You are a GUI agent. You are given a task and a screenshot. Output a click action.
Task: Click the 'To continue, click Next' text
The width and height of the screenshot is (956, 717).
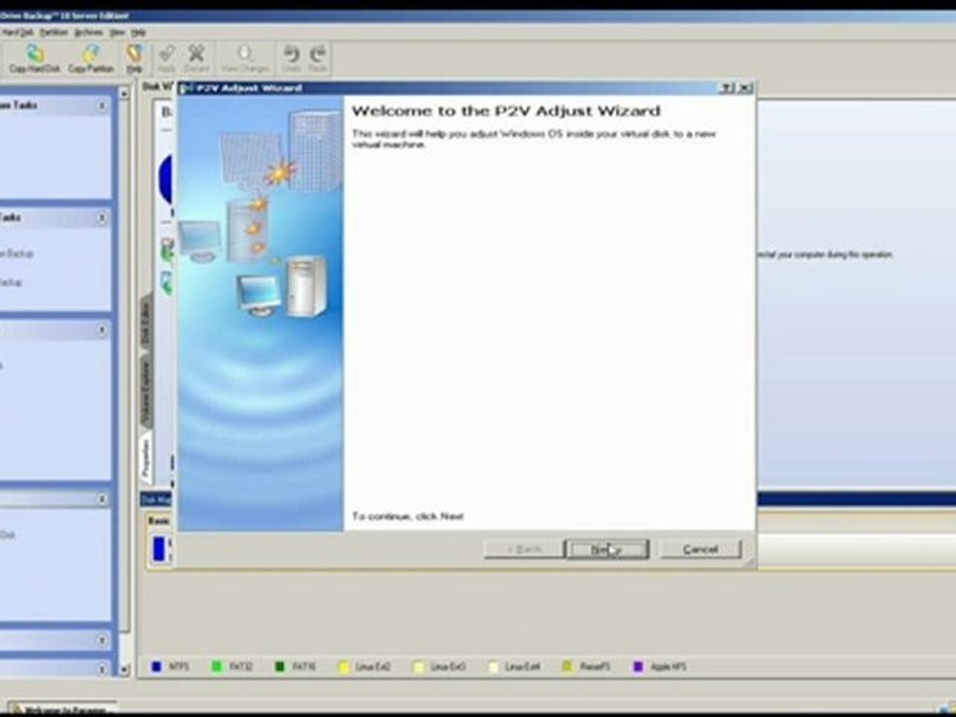click(408, 517)
